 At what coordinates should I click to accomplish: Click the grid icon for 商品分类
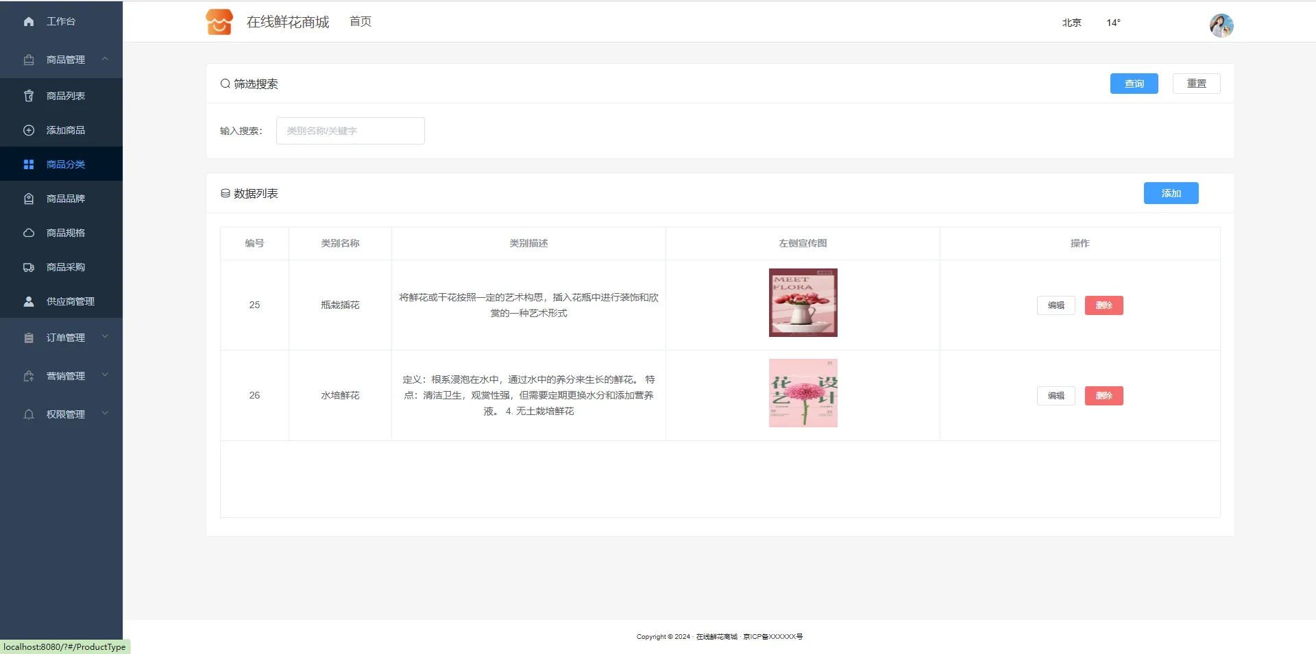pyautogui.click(x=29, y=164)
